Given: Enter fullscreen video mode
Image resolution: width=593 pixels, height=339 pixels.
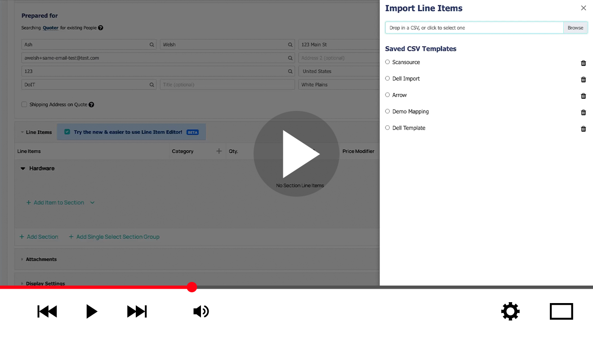Looking at the screenshot, I should pyautogui.click(x=561, y=311).
